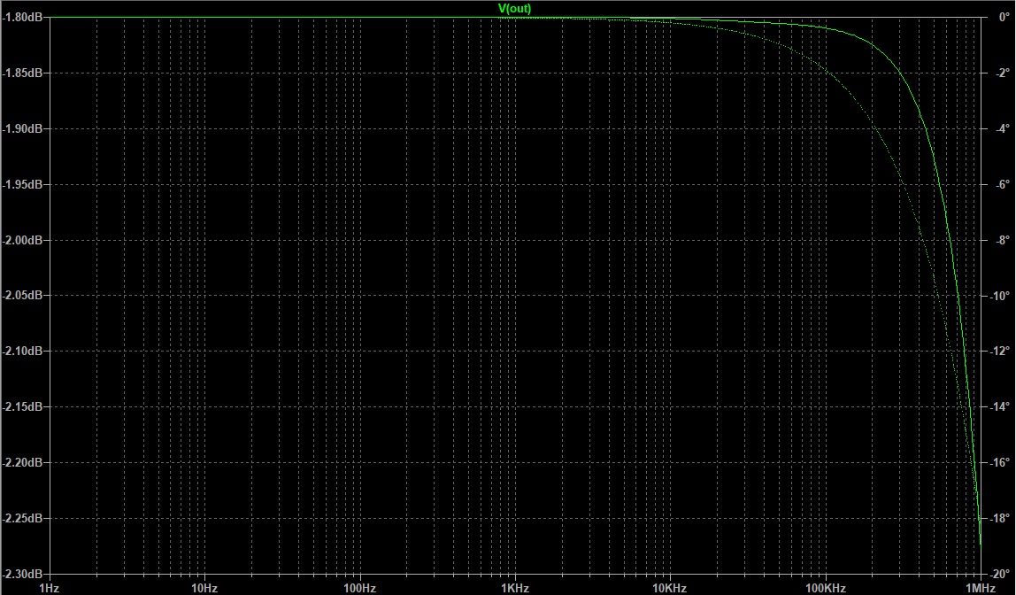Select the 10Hz frequency axis label
This screenshot has width=1016, height=595.
pos(204,587)
